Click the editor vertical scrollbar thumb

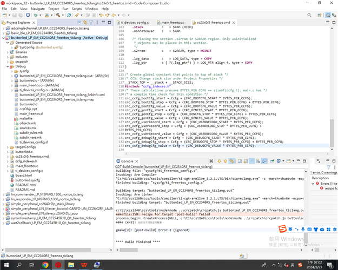pos(332,133)
